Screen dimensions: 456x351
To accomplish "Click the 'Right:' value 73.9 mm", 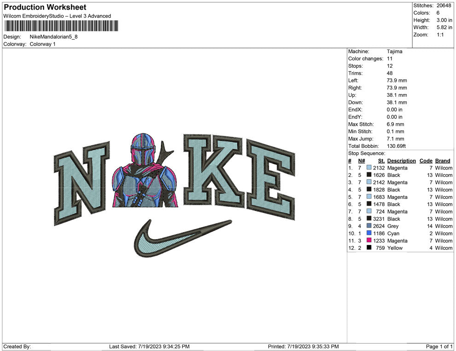I will [397, 88].
